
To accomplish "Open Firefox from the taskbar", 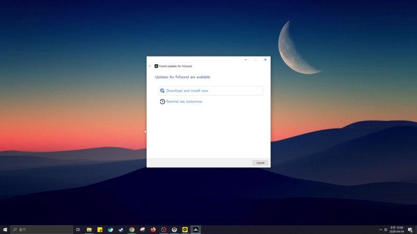I will pyautogui.click(x=153, y=230).
